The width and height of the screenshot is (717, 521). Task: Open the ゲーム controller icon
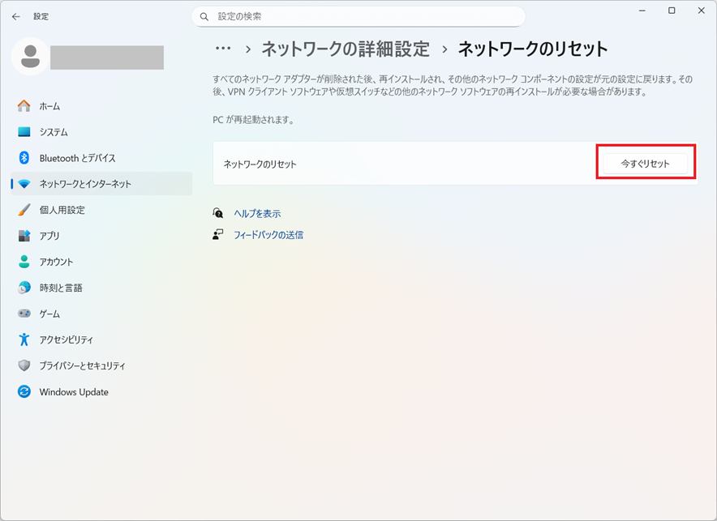point(24,314)
